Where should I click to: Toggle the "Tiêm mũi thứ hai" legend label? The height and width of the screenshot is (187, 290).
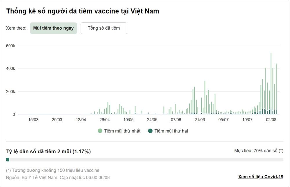(171, 131)
